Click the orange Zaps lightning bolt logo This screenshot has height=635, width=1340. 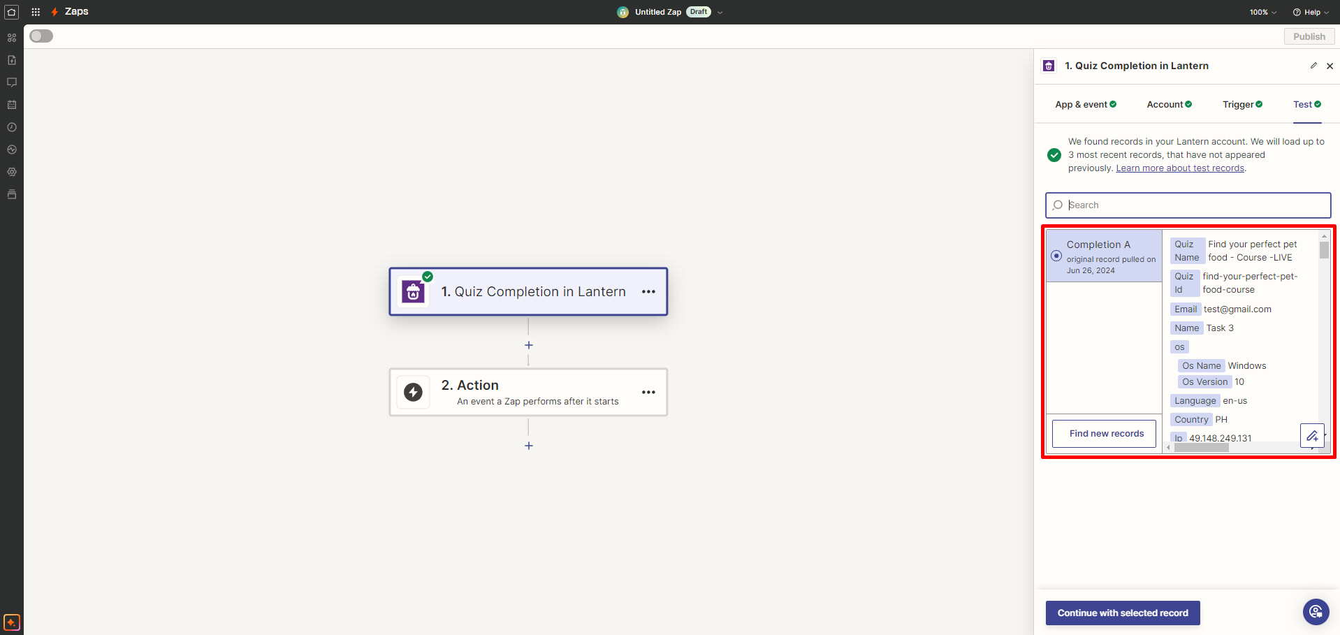(54, 12)
